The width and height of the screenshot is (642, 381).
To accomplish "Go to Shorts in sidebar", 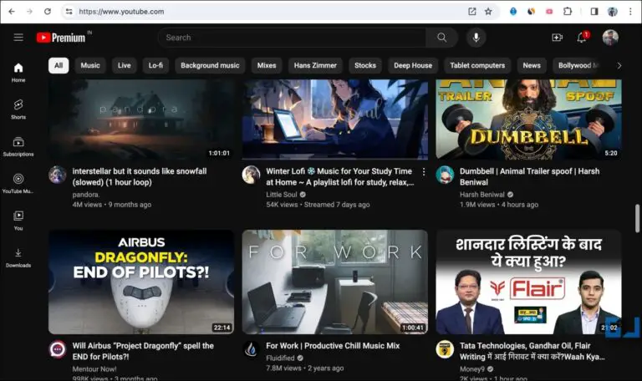I will [x=18, y=109].
